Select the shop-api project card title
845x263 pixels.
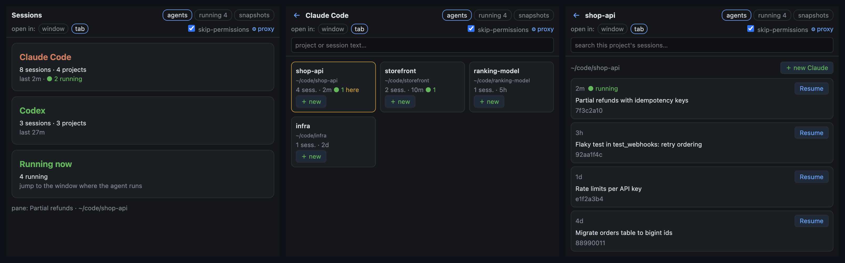(x=309, y=71)
